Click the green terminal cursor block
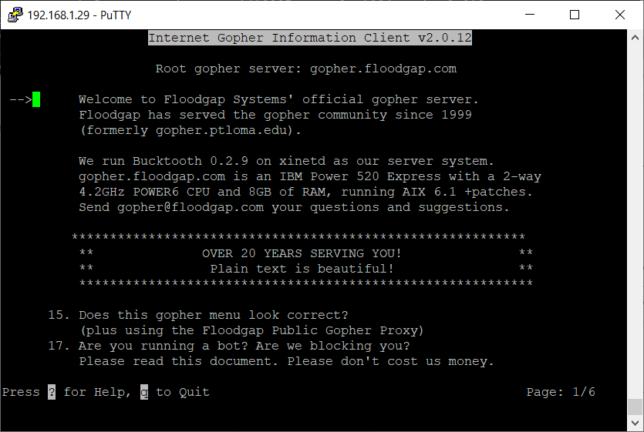This screenshot has width=644, height=432. [x=36, y=99]
